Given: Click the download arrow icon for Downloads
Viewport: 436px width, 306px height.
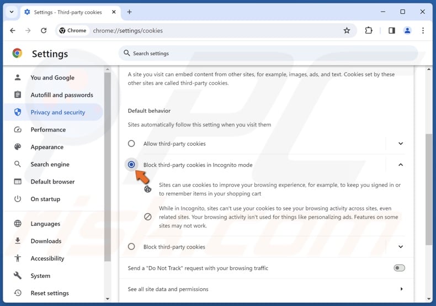Looking at the screenshot, I should coord(18,241).
